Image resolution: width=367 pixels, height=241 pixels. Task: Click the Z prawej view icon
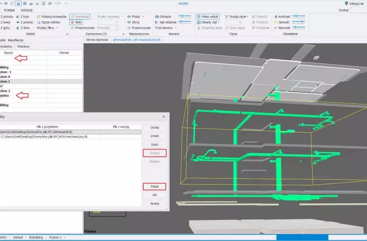click(18, 22)
